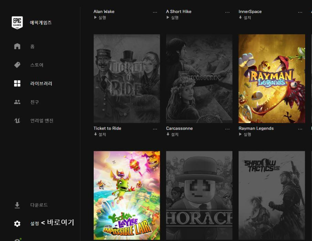Open Alan Wake more options menu
The width and height of the screenshot is (312, 241).
point(155,12)
